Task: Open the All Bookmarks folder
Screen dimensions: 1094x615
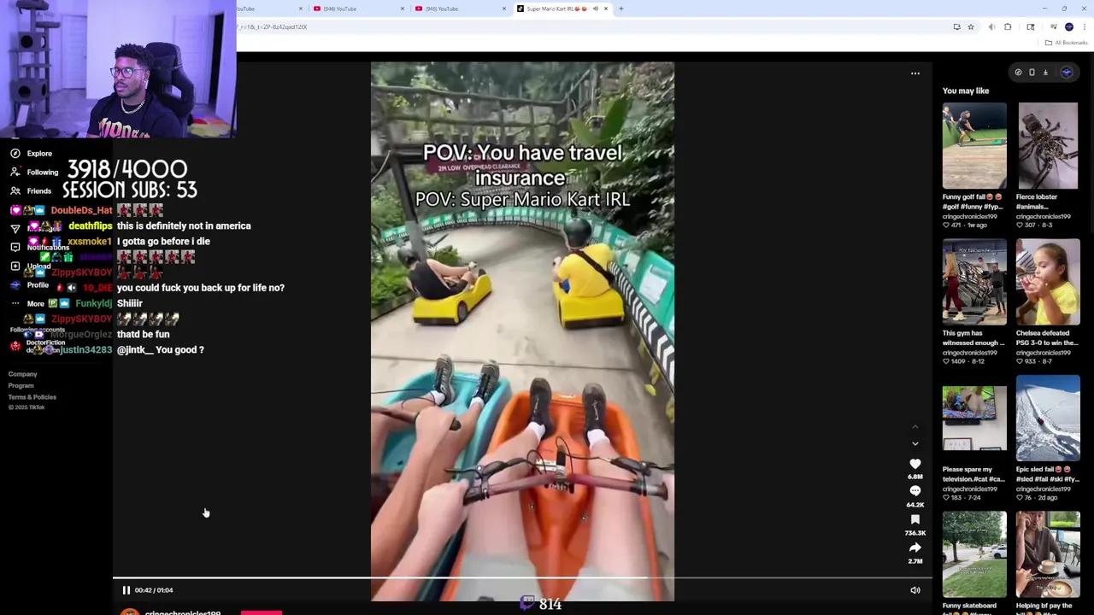Action: [1066, 43]
